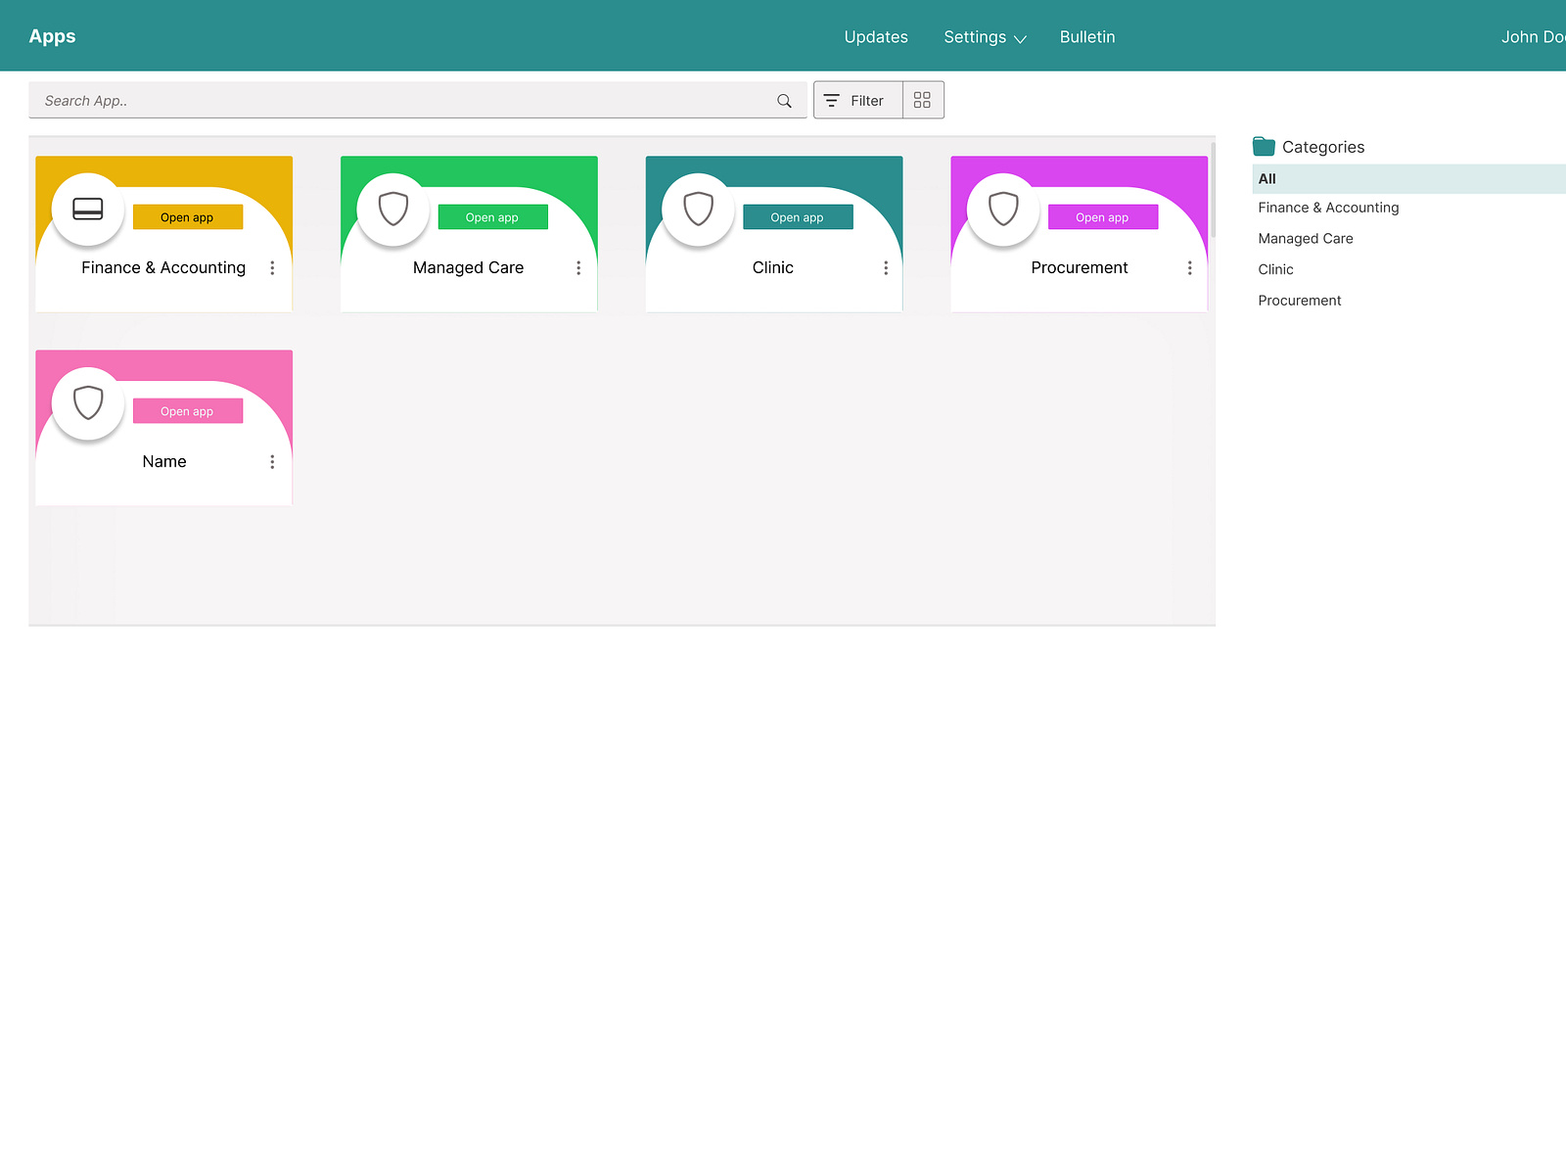Click the shield icon on Clinic app
Screen dimensions: 1566x1175
[x=697, y=208]
